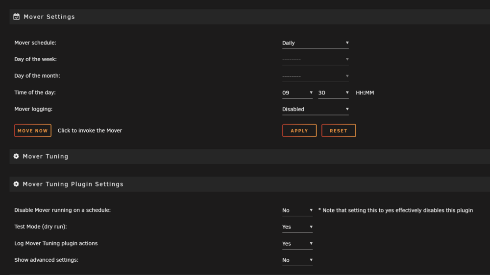The height and width of the screenshot is (275, 490).
Task: Click 'Disable Mover running on a schedule:' label
Action: point(63,210)
